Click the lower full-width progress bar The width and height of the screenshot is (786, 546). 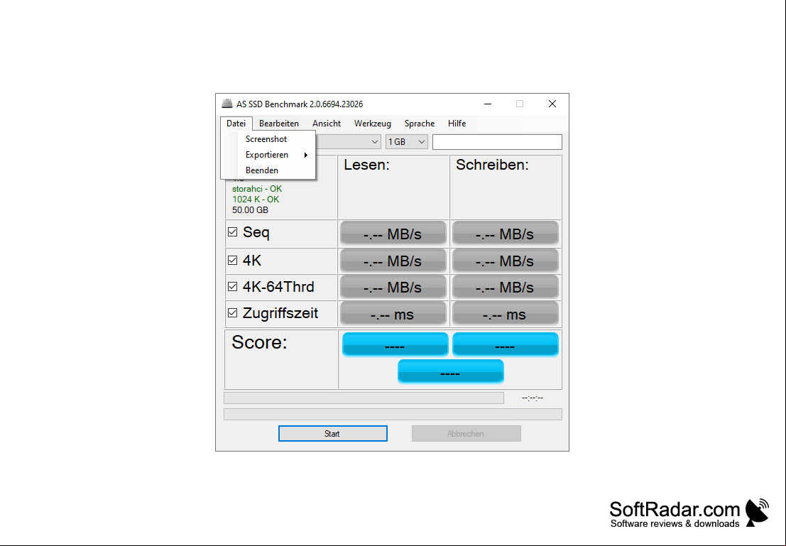click(x=393, y=414)
